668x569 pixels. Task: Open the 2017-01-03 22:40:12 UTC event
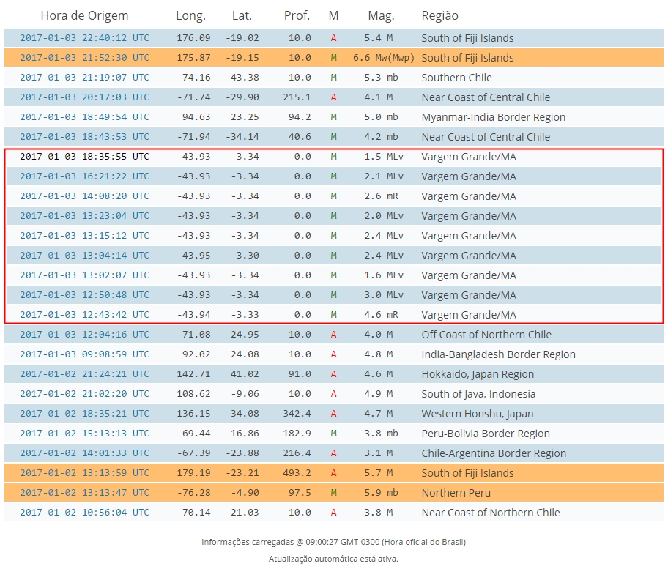(84, 38)
